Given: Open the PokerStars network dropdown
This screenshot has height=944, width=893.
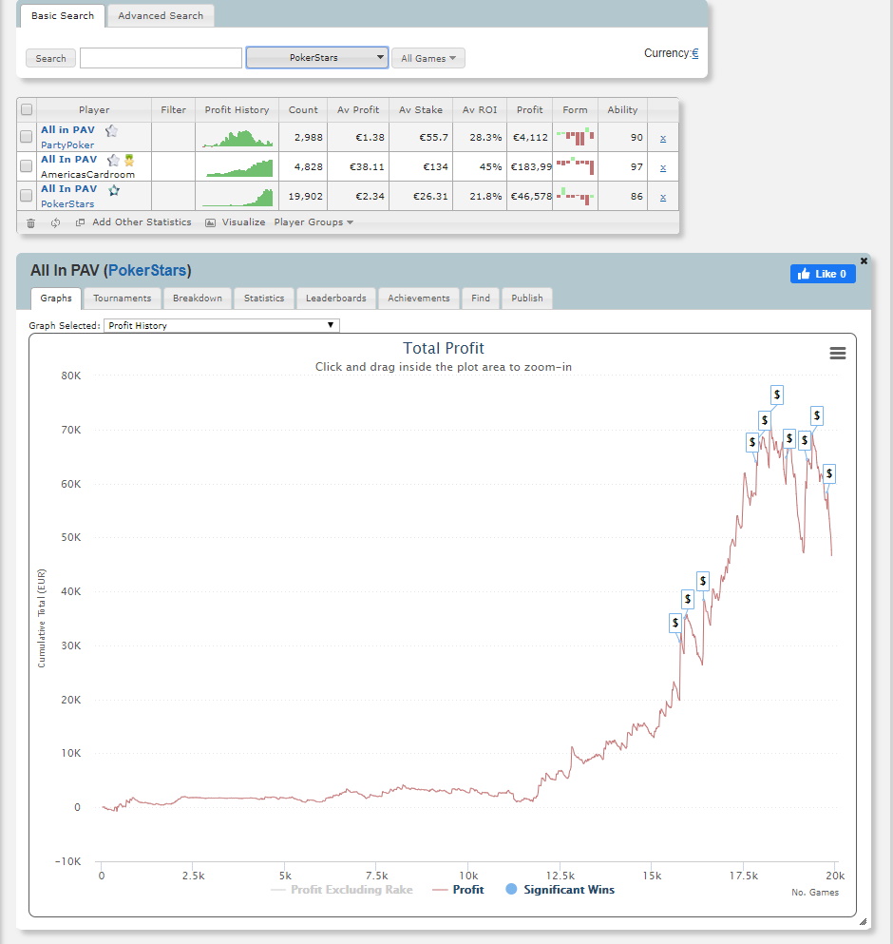Looking at the screenshot, I should click(x=317, y=58).
